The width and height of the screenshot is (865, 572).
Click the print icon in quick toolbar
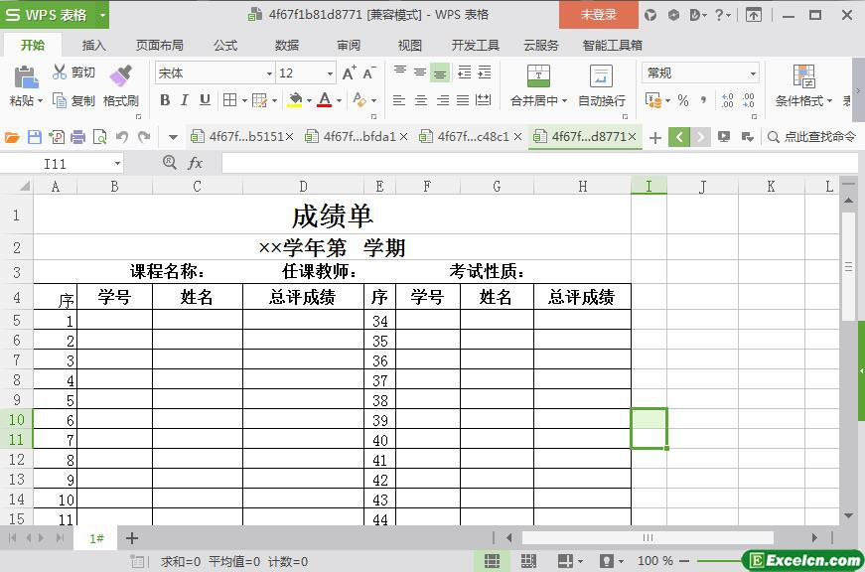coord(77,137)
